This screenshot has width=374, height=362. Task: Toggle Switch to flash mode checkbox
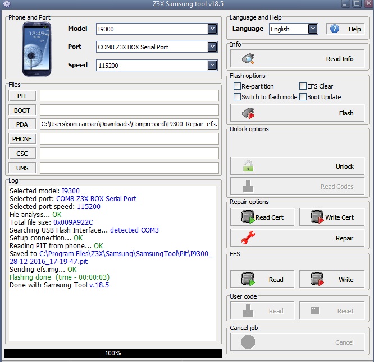pos(237,96)
